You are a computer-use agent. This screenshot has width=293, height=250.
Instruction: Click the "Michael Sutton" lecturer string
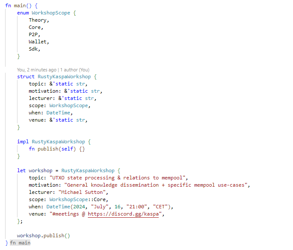point(82,193)
